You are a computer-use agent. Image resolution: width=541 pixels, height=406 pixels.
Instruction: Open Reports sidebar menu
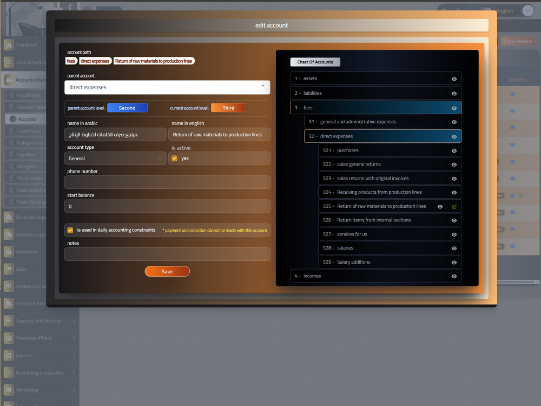(x=39, y=356)
